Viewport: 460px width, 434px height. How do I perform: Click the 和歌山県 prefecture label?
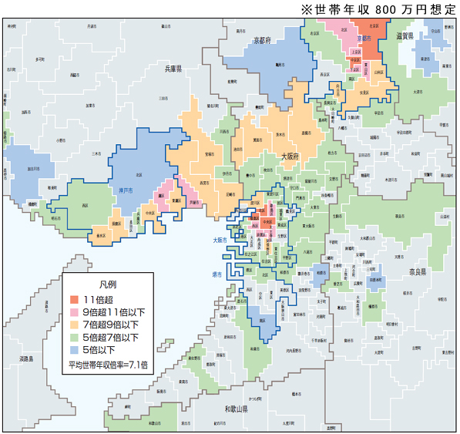237,409
